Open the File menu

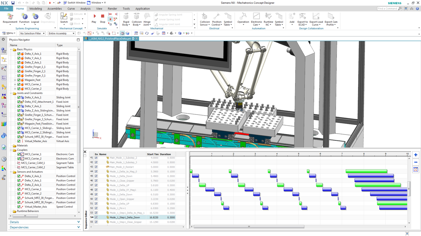pos(6,8)
